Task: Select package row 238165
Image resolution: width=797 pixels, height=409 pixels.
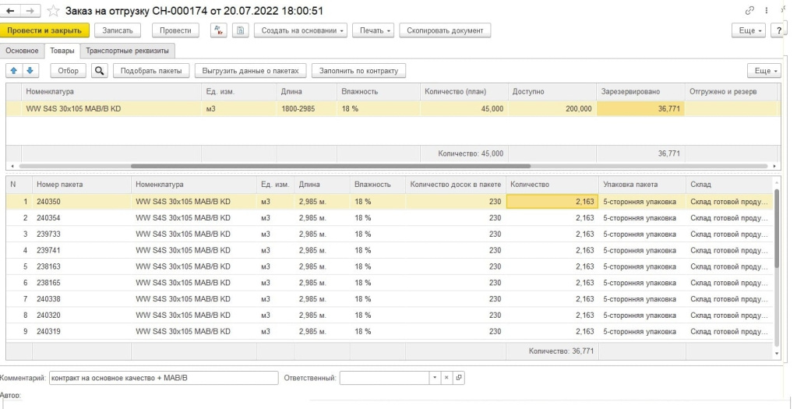Action: (390, 283)
